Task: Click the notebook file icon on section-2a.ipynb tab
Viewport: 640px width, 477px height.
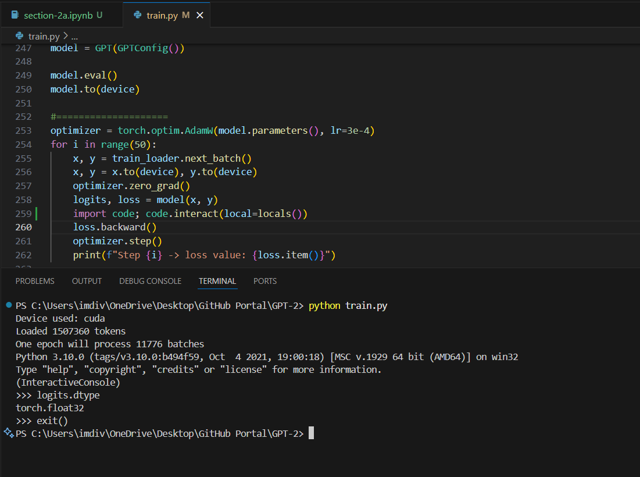Action: 15,15
